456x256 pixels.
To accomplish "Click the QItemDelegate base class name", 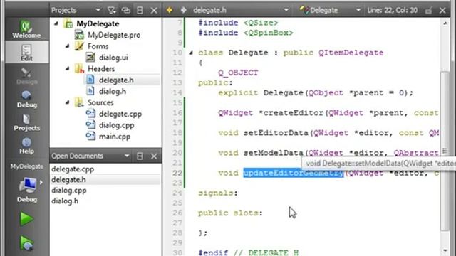I will tap(351, 53).
